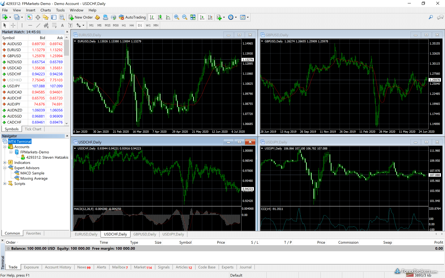Click the New Order button
This screenshot has height=278, width=445.
click(x=80, y=17)
